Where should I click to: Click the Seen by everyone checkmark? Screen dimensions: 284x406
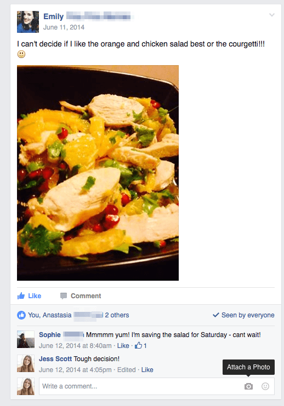(216, 315)
